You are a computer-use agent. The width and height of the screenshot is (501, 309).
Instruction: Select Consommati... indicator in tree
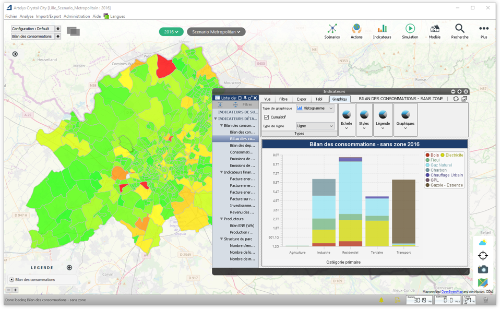[x=242, y=152]
